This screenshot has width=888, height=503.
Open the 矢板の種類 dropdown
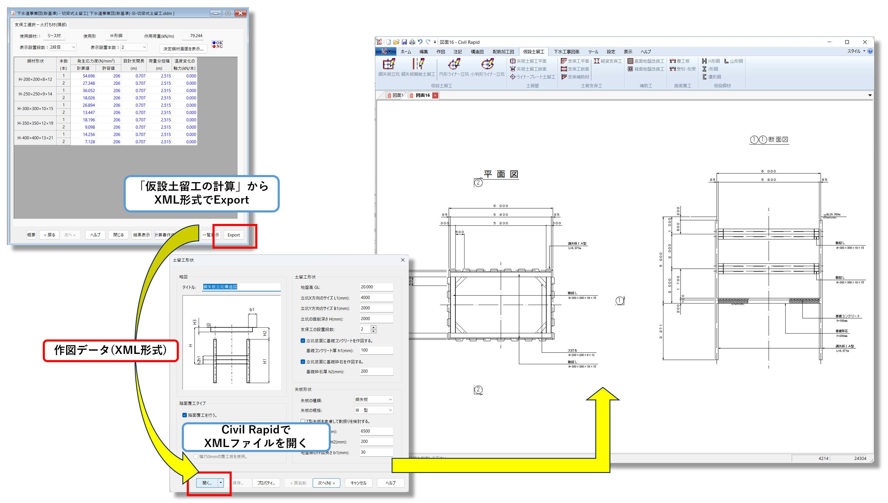coord(374,399)
